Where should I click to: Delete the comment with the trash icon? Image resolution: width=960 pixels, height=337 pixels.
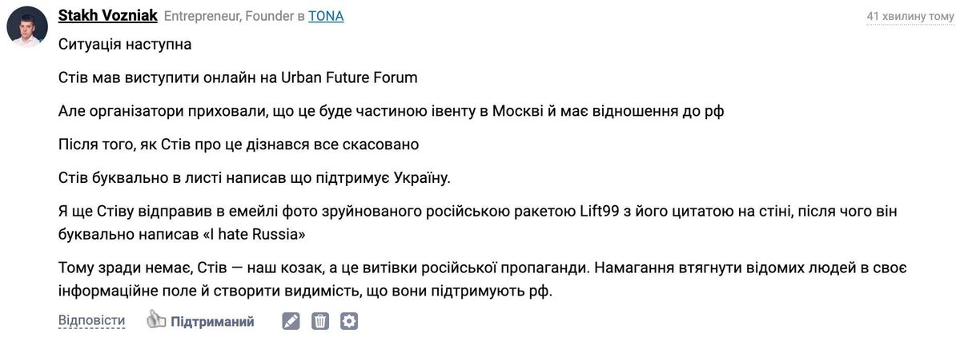[x=320, y=321]
